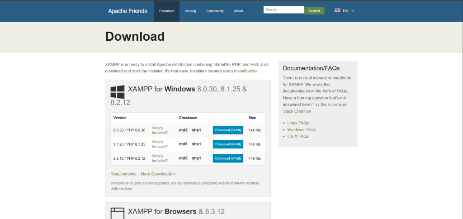Show sha1 checksum for 8.1.25
This screenshot has width=463, height=219.
coord(196,144)
